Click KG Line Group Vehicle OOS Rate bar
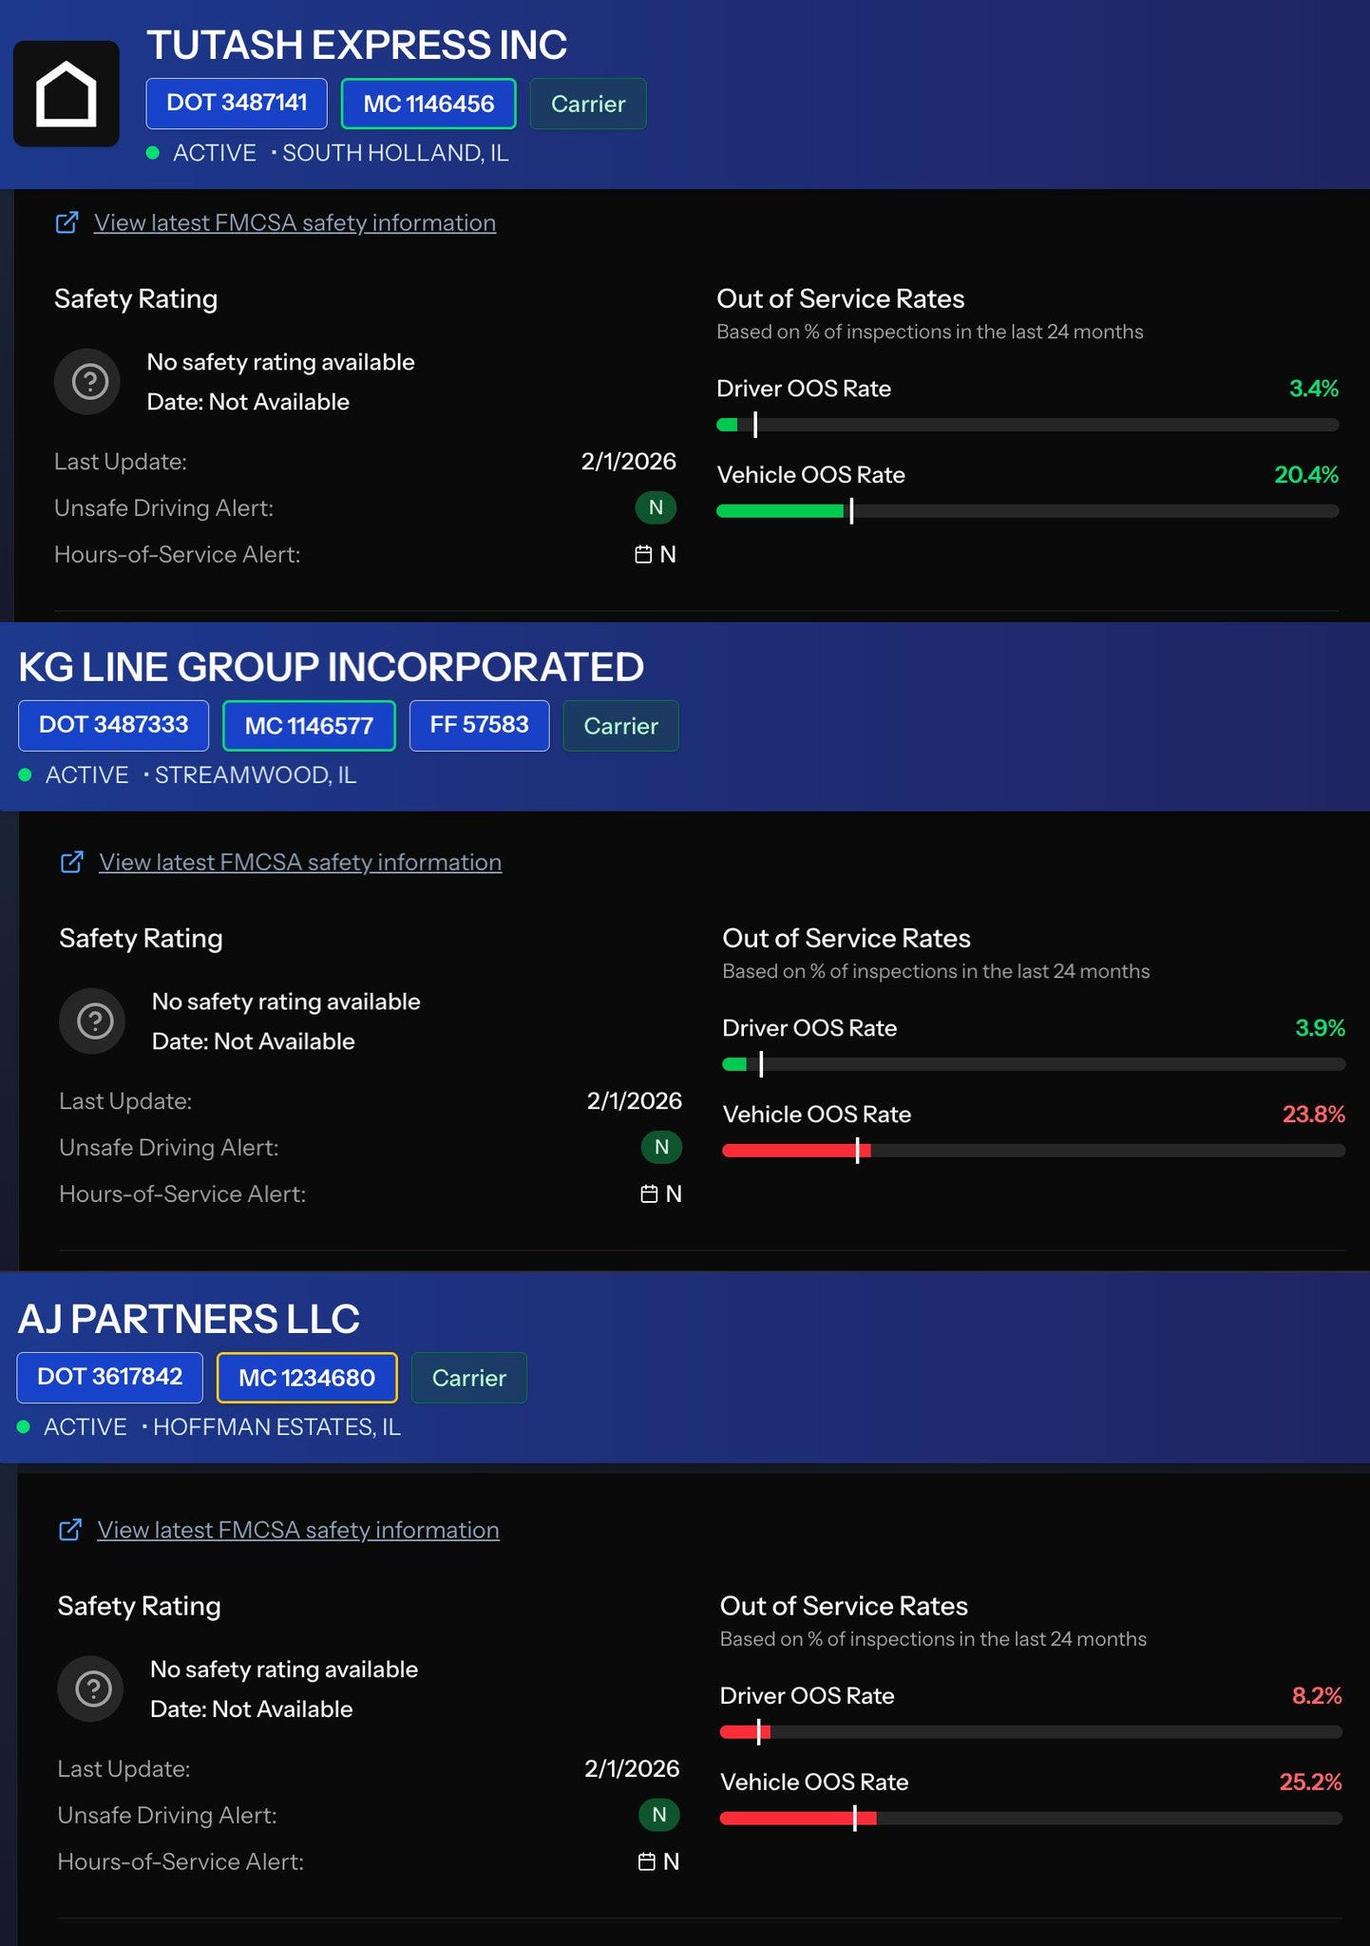This screenshot has height=1946, width=1370. click(1034, 1151)
